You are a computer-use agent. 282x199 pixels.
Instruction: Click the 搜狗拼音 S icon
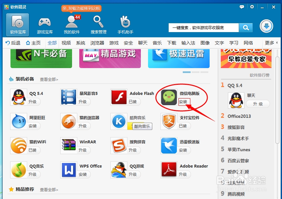pyautogui.click(x=119, y=146)
